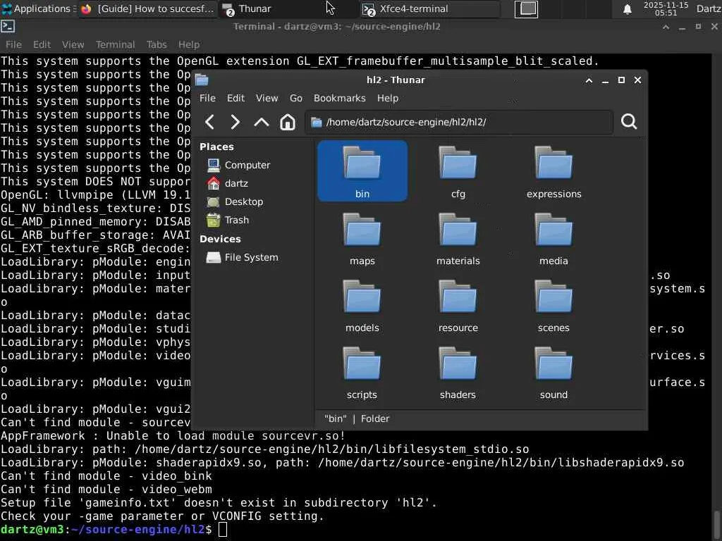Open Desktop in Places sidebar
The width and height of the screenshot is (722, 541).
(x=235, y=201)
